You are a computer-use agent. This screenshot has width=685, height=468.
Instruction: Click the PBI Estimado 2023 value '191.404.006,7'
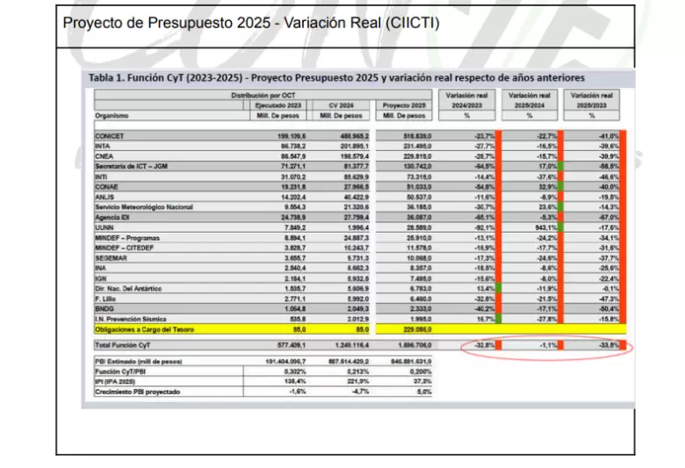pos(285,362)
